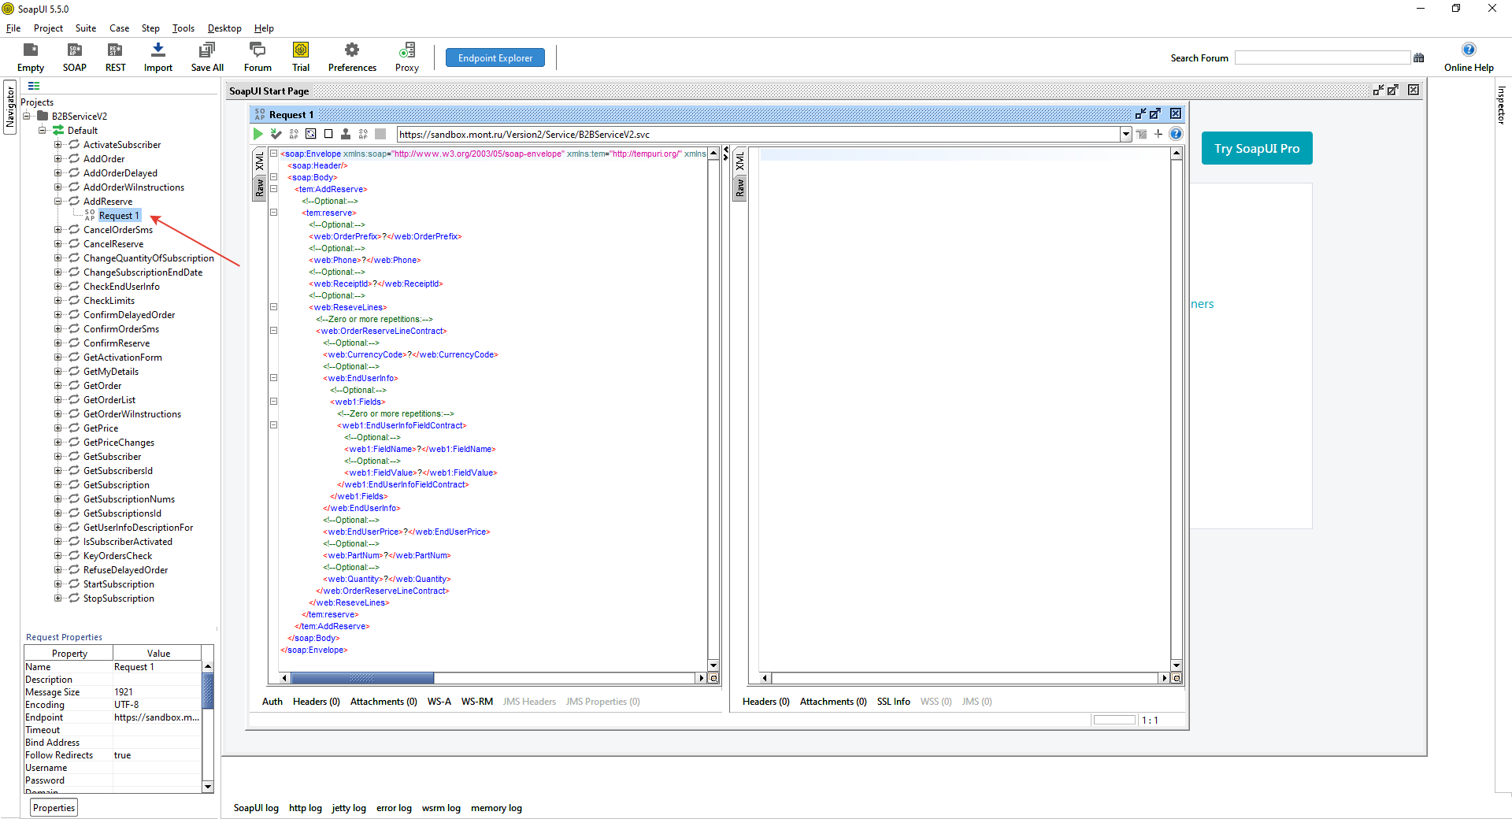Open request help question-mark icon
The image size is (1512, 819).
click(1176, 134)
